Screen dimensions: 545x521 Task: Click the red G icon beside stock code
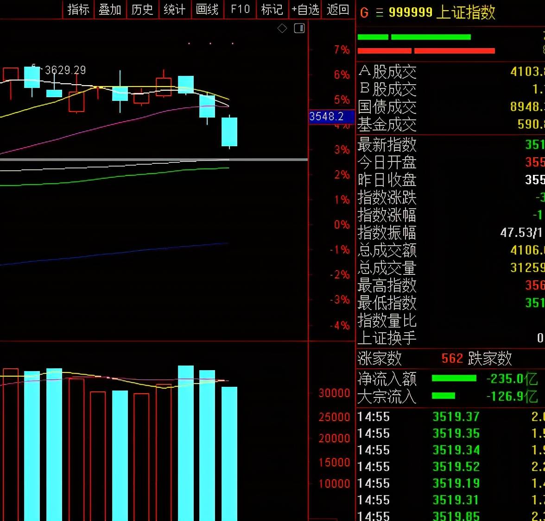364,13
